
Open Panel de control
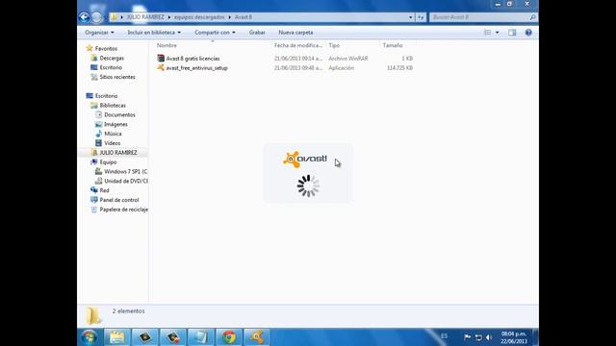click(x=119, y=200)
